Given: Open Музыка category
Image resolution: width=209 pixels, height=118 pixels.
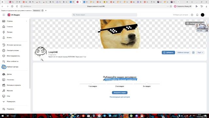Looking at the screenshot, I should pyautogui.click(x=10, y=91).
